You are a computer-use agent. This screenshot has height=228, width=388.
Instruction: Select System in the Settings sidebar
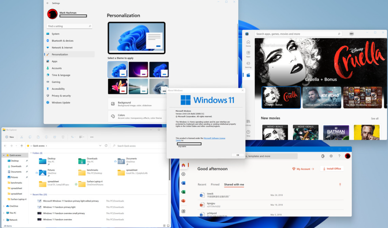(x=69, y=34)
